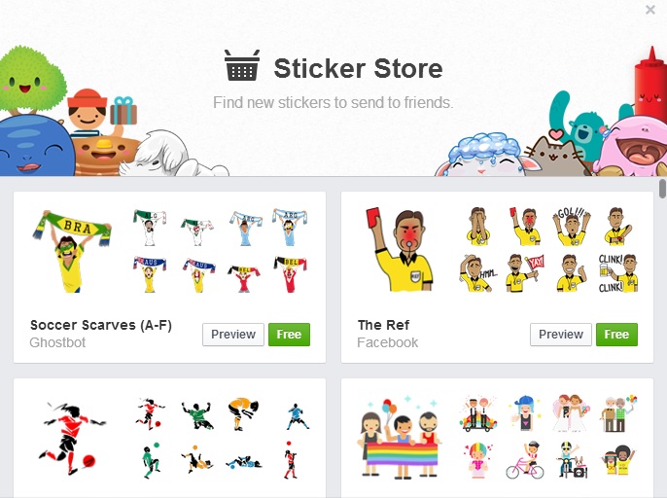Preview The Ref sticker pack
This screenshot has width=667, height=498.
click(x=561, y=335)
